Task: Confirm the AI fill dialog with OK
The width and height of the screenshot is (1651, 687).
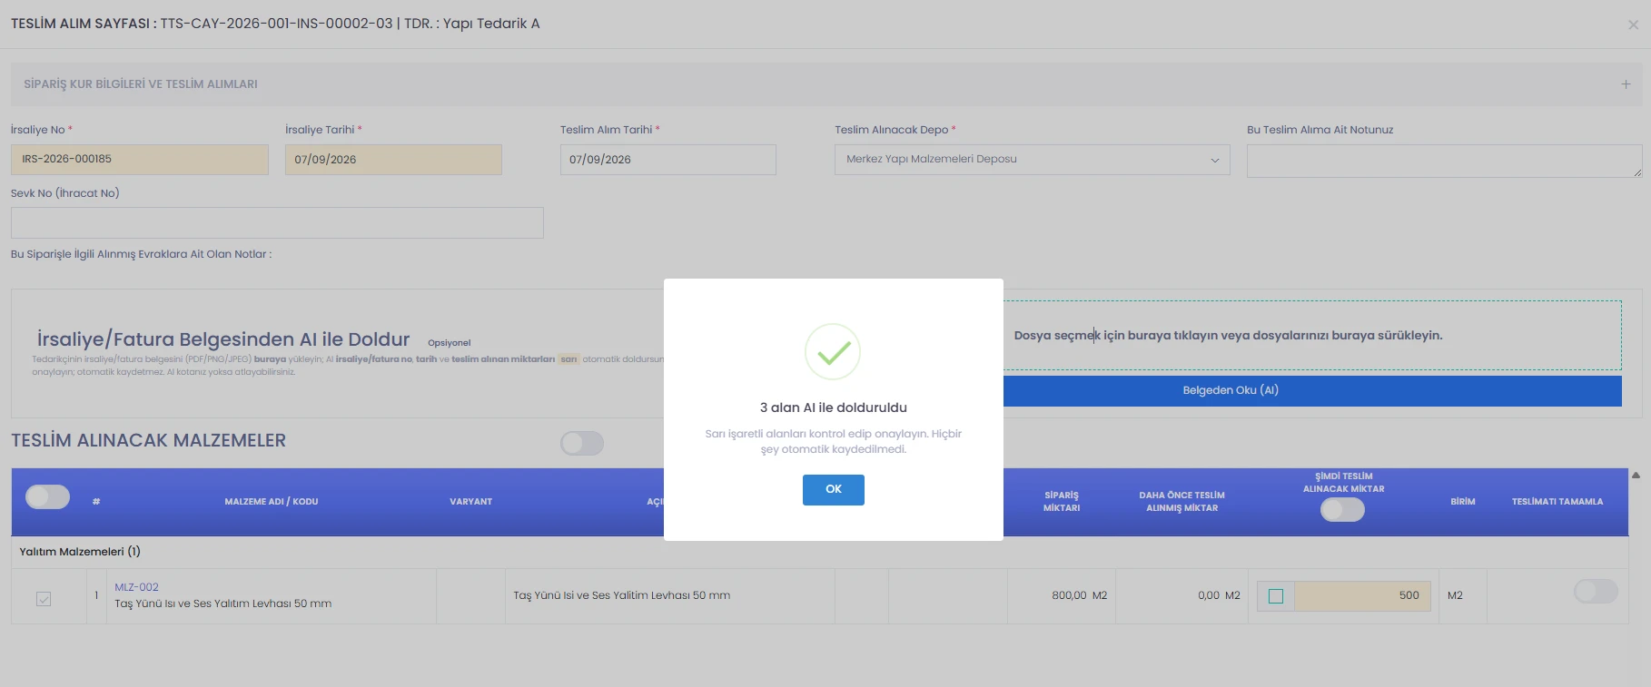Action: pyautogui.click(x=833, y=489)
